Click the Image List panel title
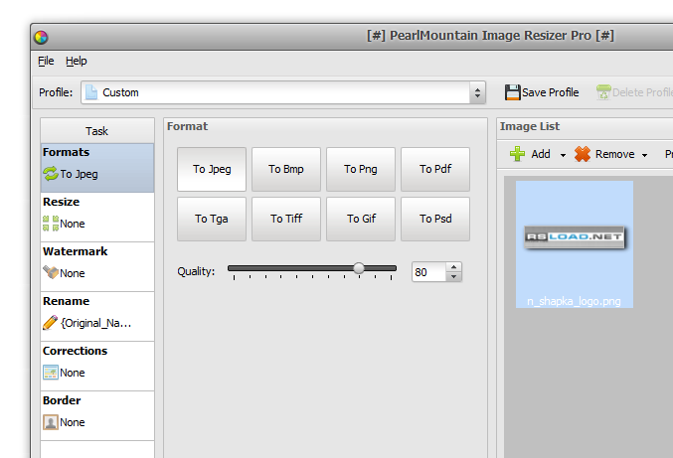The height and width of the screenshot is (458, 673). [530, 126]
